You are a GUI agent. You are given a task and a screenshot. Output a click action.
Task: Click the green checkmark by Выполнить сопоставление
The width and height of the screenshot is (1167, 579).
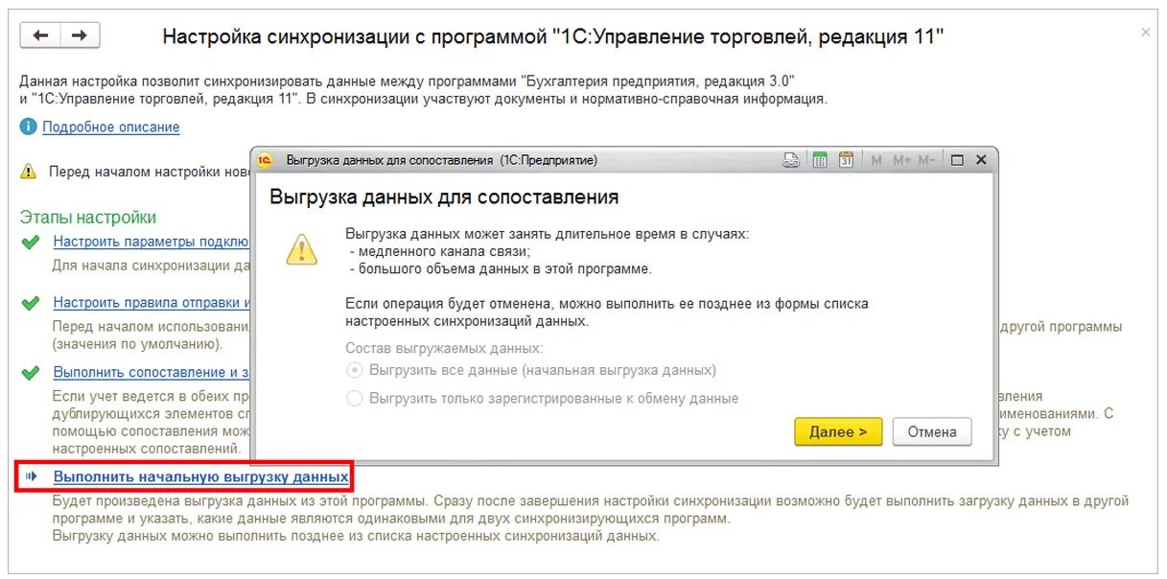(31, 372)
